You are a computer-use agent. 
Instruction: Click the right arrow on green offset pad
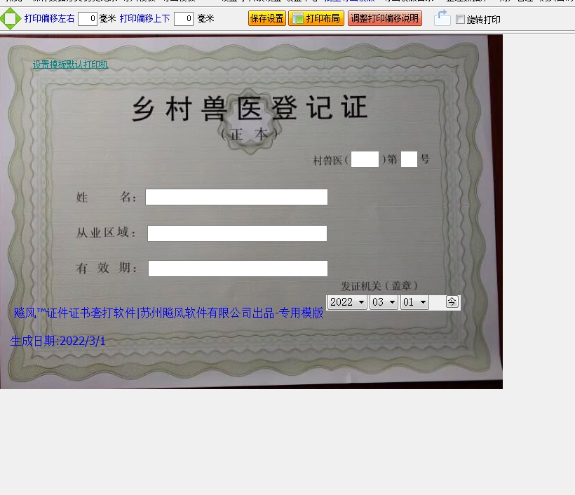pyautogui.click(x=18, y=19)
